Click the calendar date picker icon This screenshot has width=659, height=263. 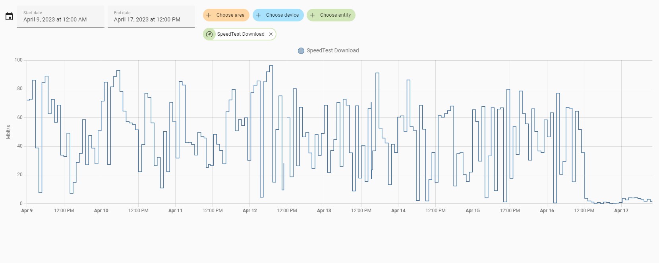(9, 16)
